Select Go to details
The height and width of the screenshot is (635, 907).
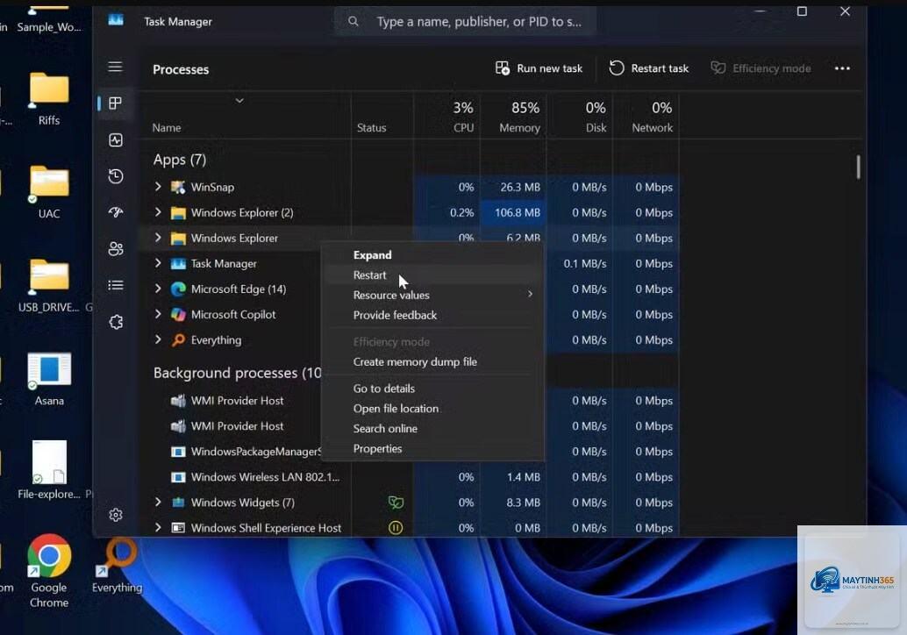[432, 389]
